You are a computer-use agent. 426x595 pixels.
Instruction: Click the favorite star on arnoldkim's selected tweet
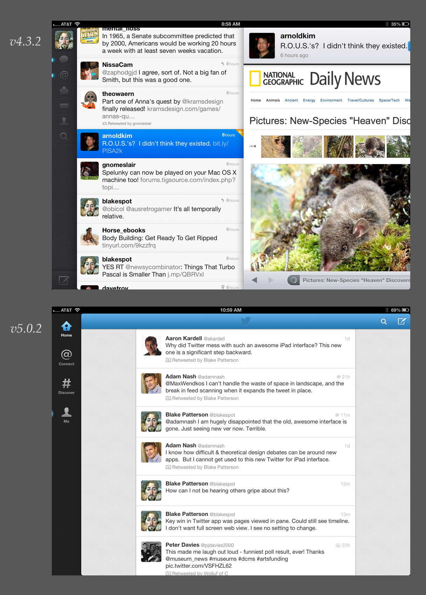tap(240, 132)
